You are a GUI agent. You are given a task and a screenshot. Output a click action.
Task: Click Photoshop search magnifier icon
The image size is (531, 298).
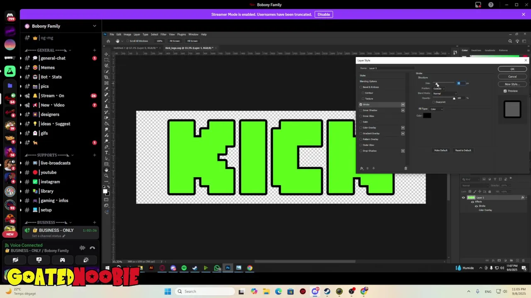click(510, 41)
